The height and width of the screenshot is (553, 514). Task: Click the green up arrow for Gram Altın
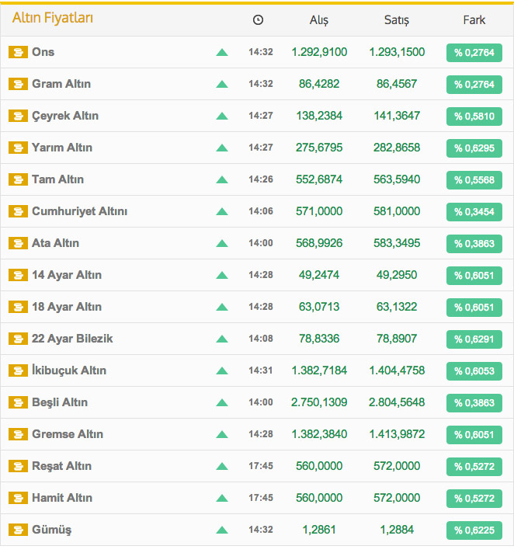click(222, 85)
